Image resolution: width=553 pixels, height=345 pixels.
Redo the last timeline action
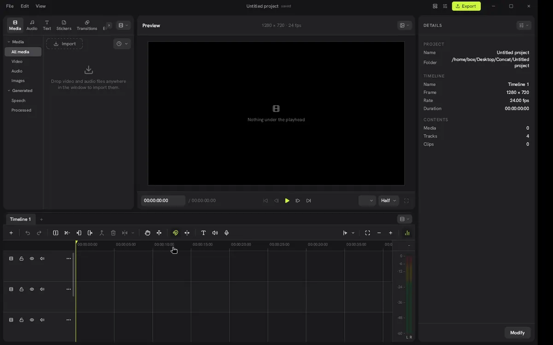click(x=39, y=233)
